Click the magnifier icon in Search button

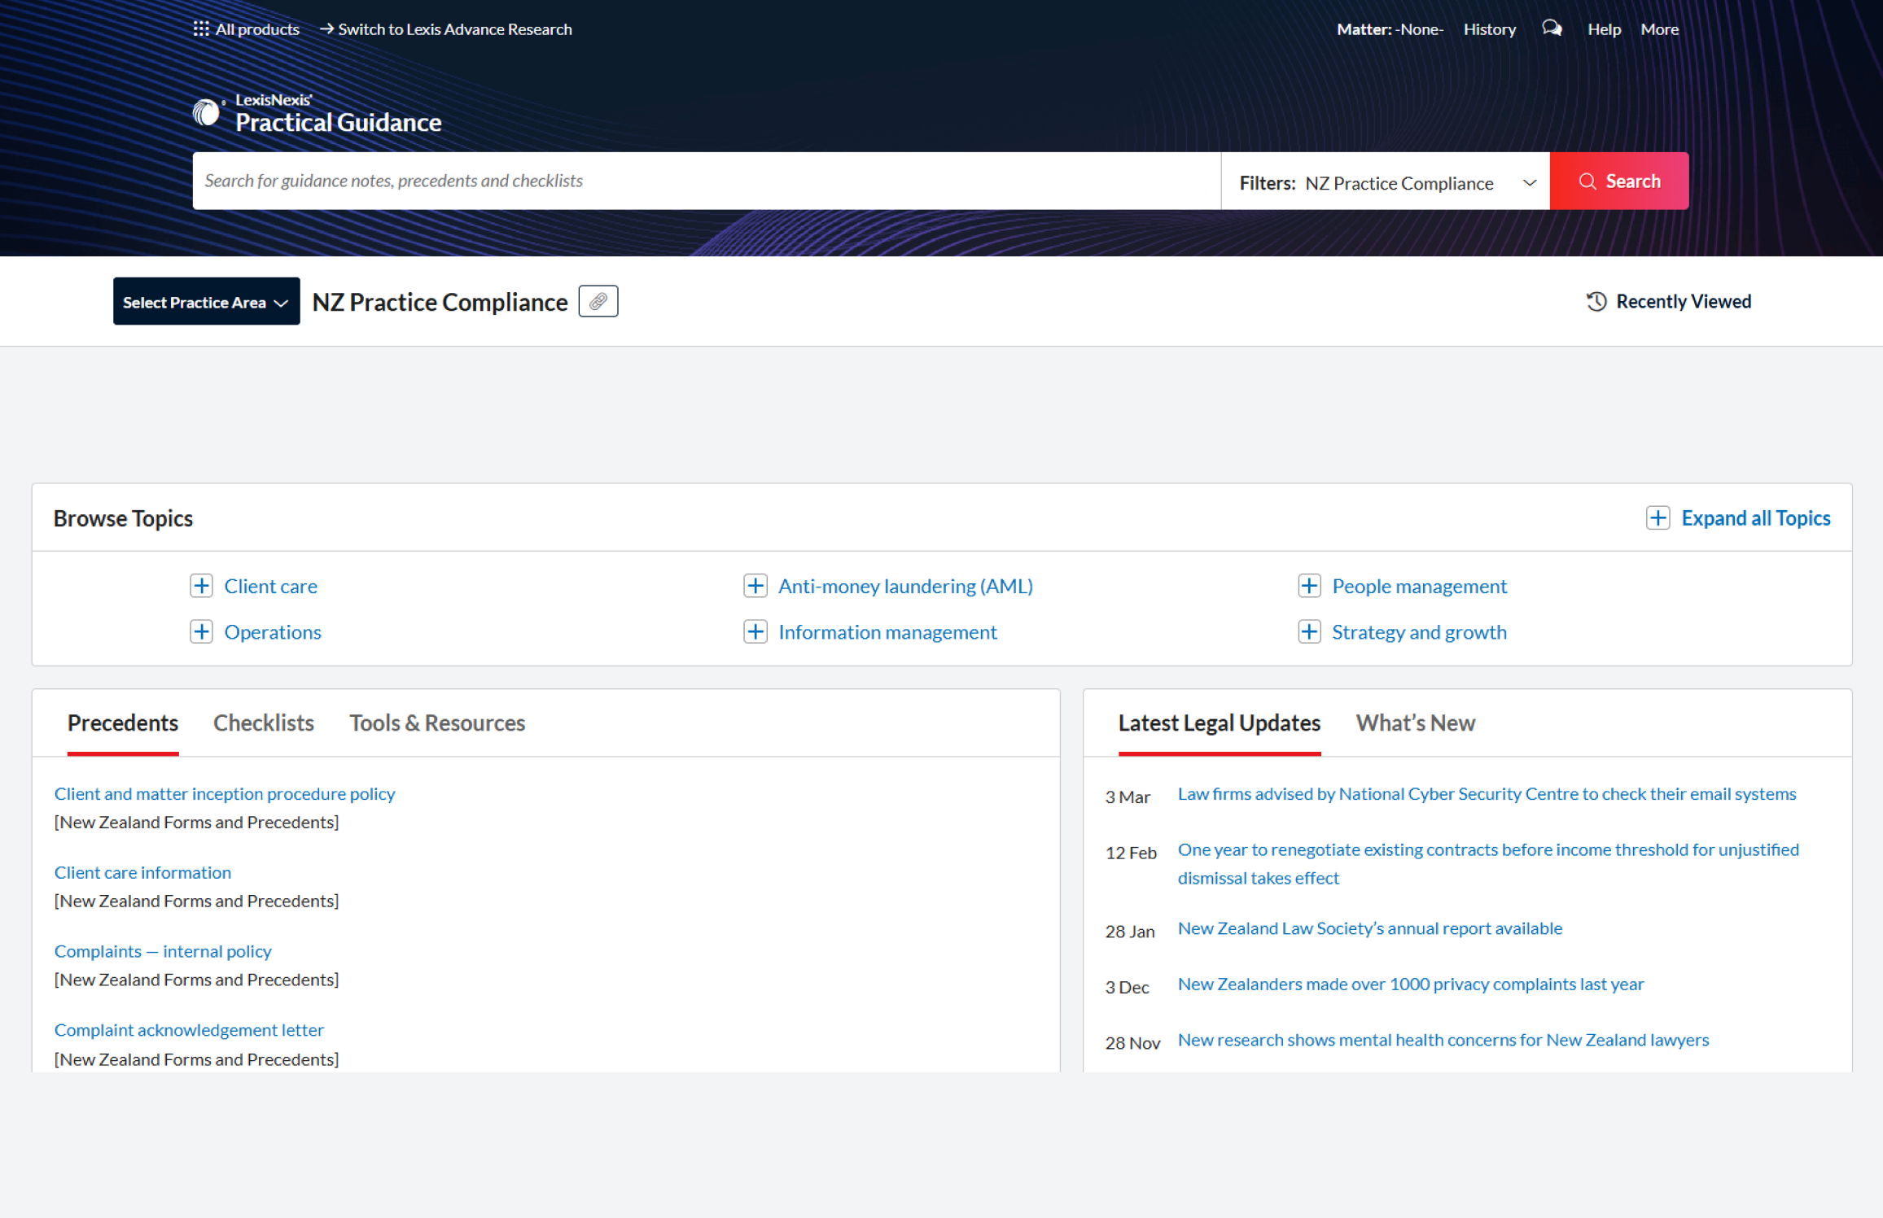click(x=1587, y=181)
